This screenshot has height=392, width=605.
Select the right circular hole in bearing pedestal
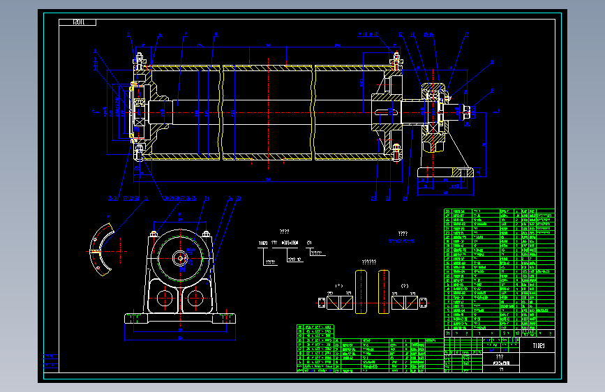(195, 298)
